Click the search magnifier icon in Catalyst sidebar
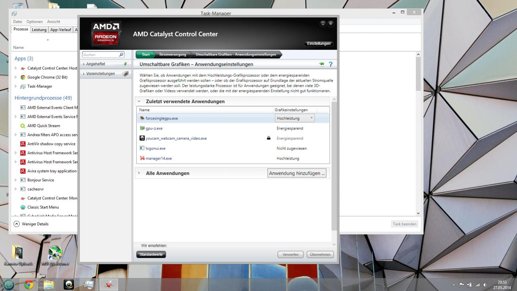517x291 pixels. tap(121, 55)
